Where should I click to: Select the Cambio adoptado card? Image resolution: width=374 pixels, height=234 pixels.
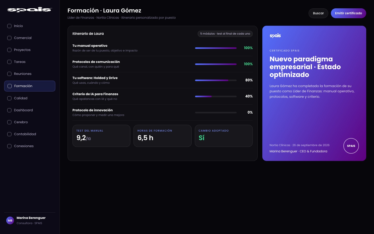(224, 136)
